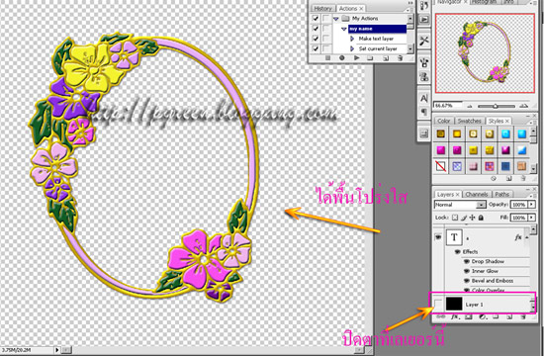
Task: Apply the cyan blue style swatch
Action: 505,134
